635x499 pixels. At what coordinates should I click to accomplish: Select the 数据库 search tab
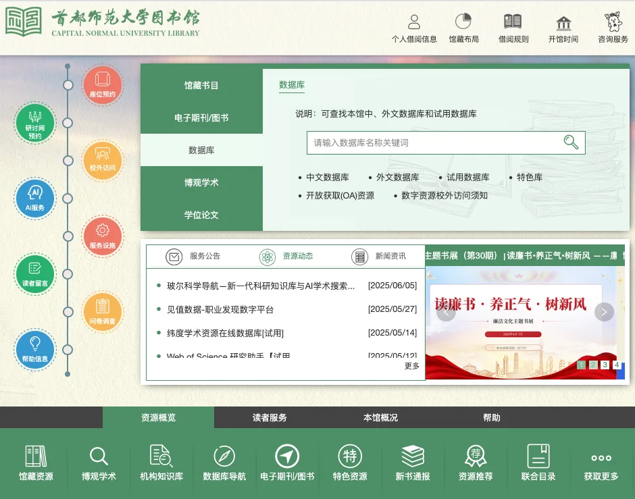pyautogui.click(x=201, y=150)
